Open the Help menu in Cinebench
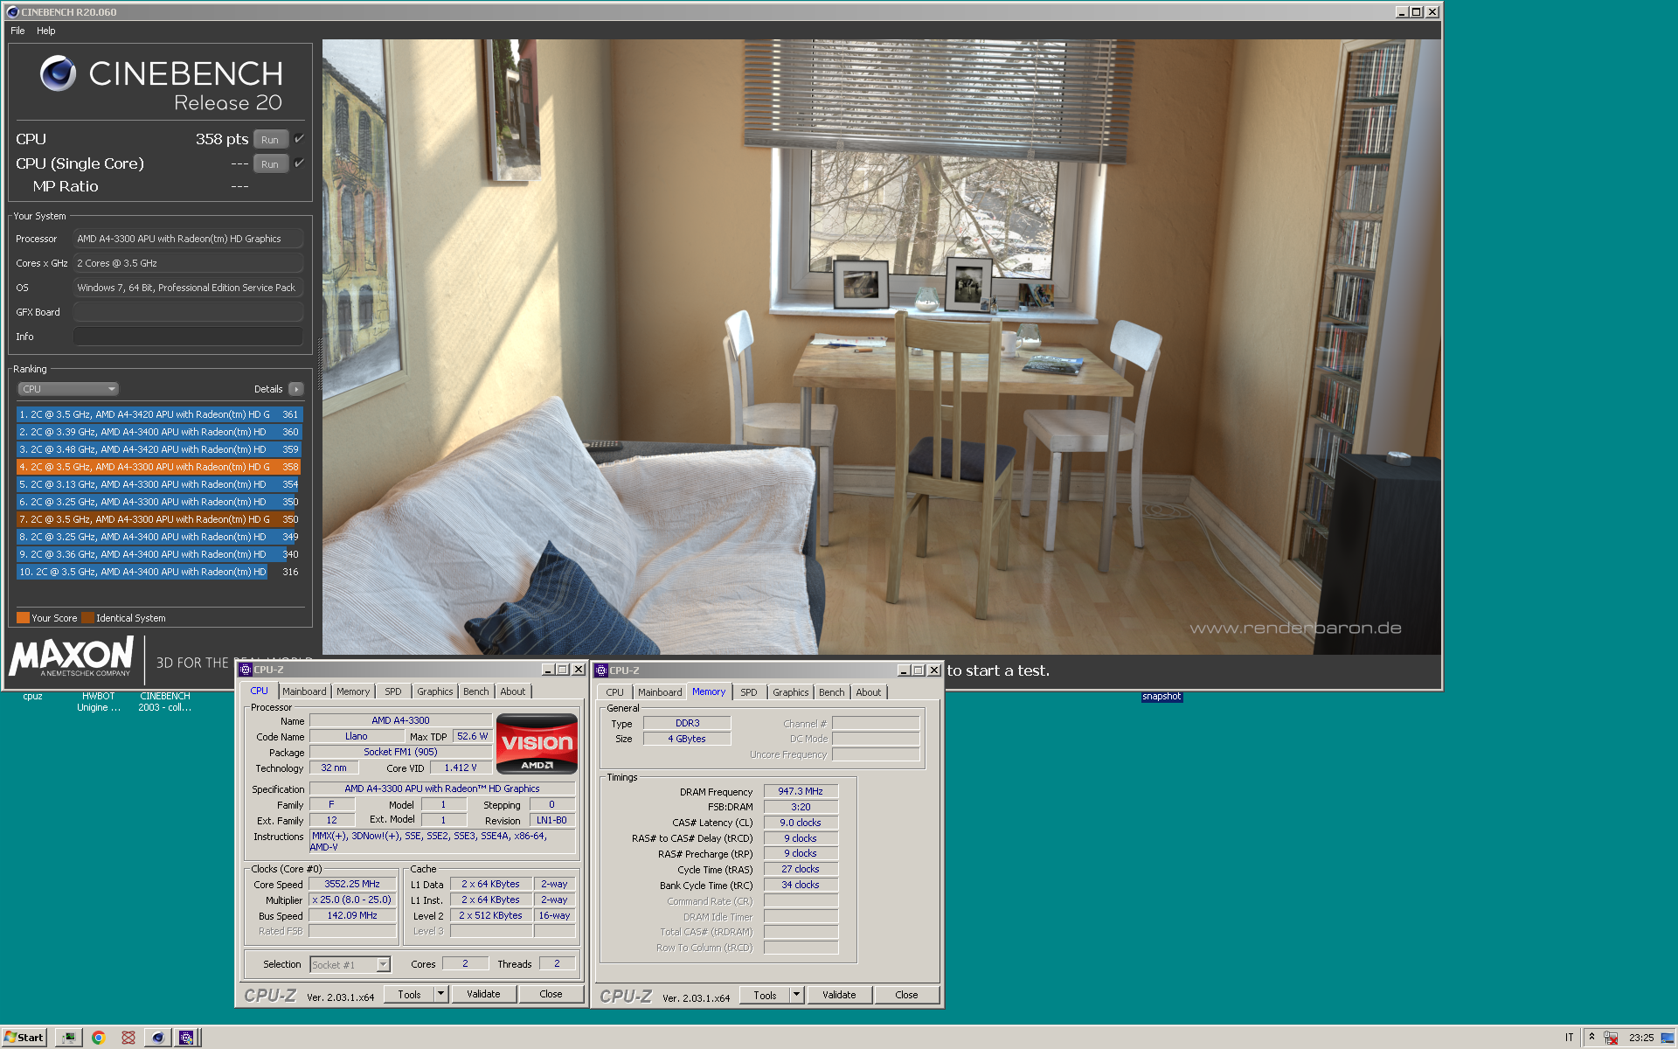 [x=46, y=31]
